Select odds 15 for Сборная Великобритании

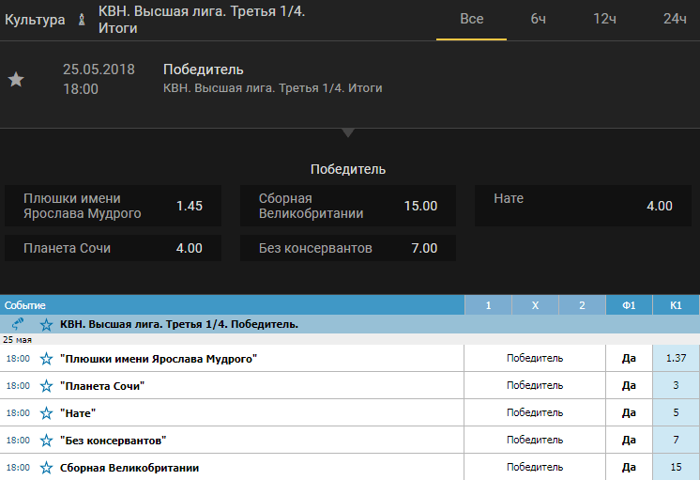[x=676, y=467]
